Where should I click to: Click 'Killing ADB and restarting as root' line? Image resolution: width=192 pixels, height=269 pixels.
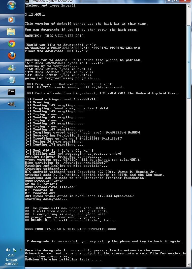click(x=73, y=154)
